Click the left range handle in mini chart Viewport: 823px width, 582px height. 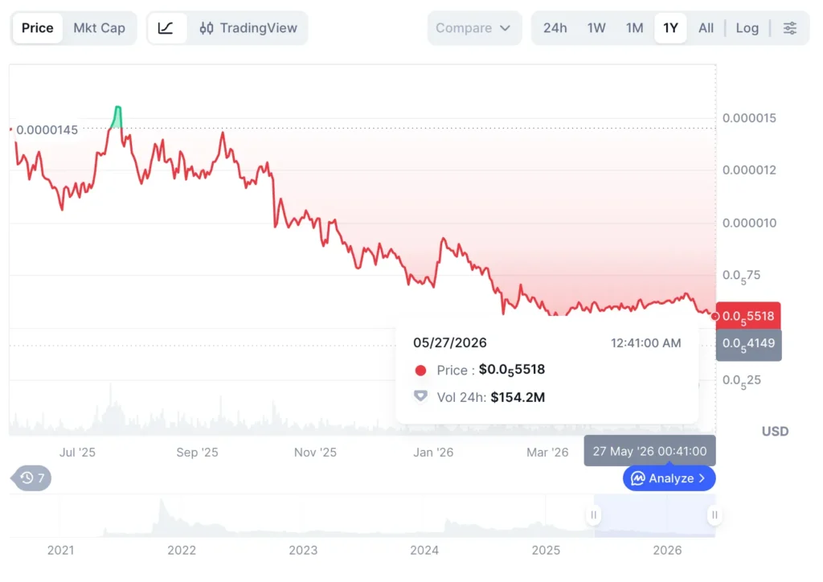click(594, 514)
